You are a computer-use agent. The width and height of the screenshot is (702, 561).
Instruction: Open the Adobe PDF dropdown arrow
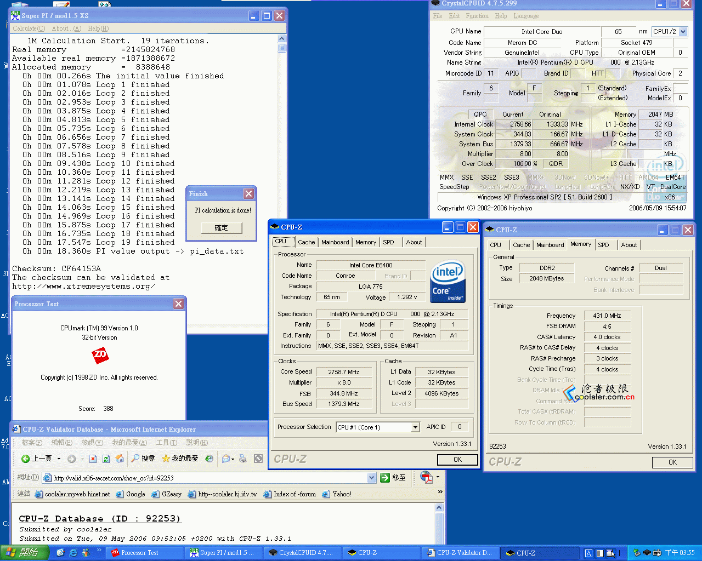point(437,477)
